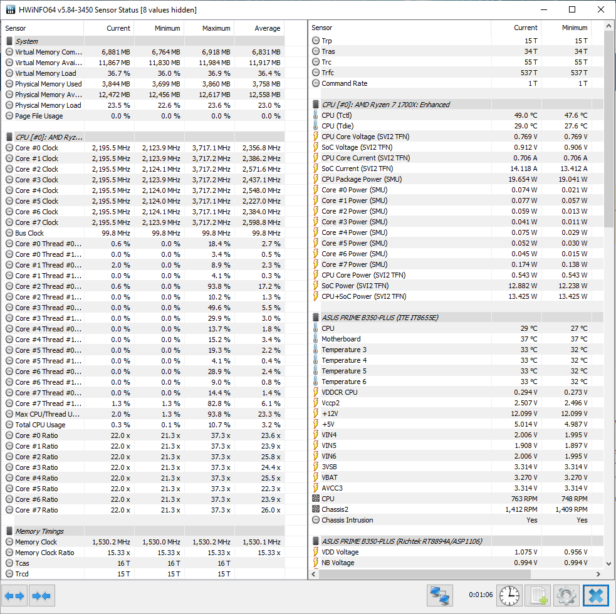Select the Virtual Memory Load row
This screenshot has height=614, width=616.
[143, 73]
